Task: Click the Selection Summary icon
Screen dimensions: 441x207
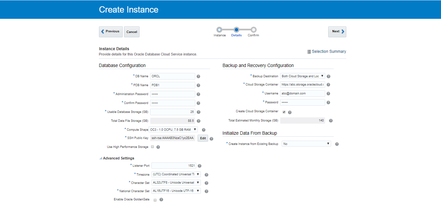Action: (309, 52)
